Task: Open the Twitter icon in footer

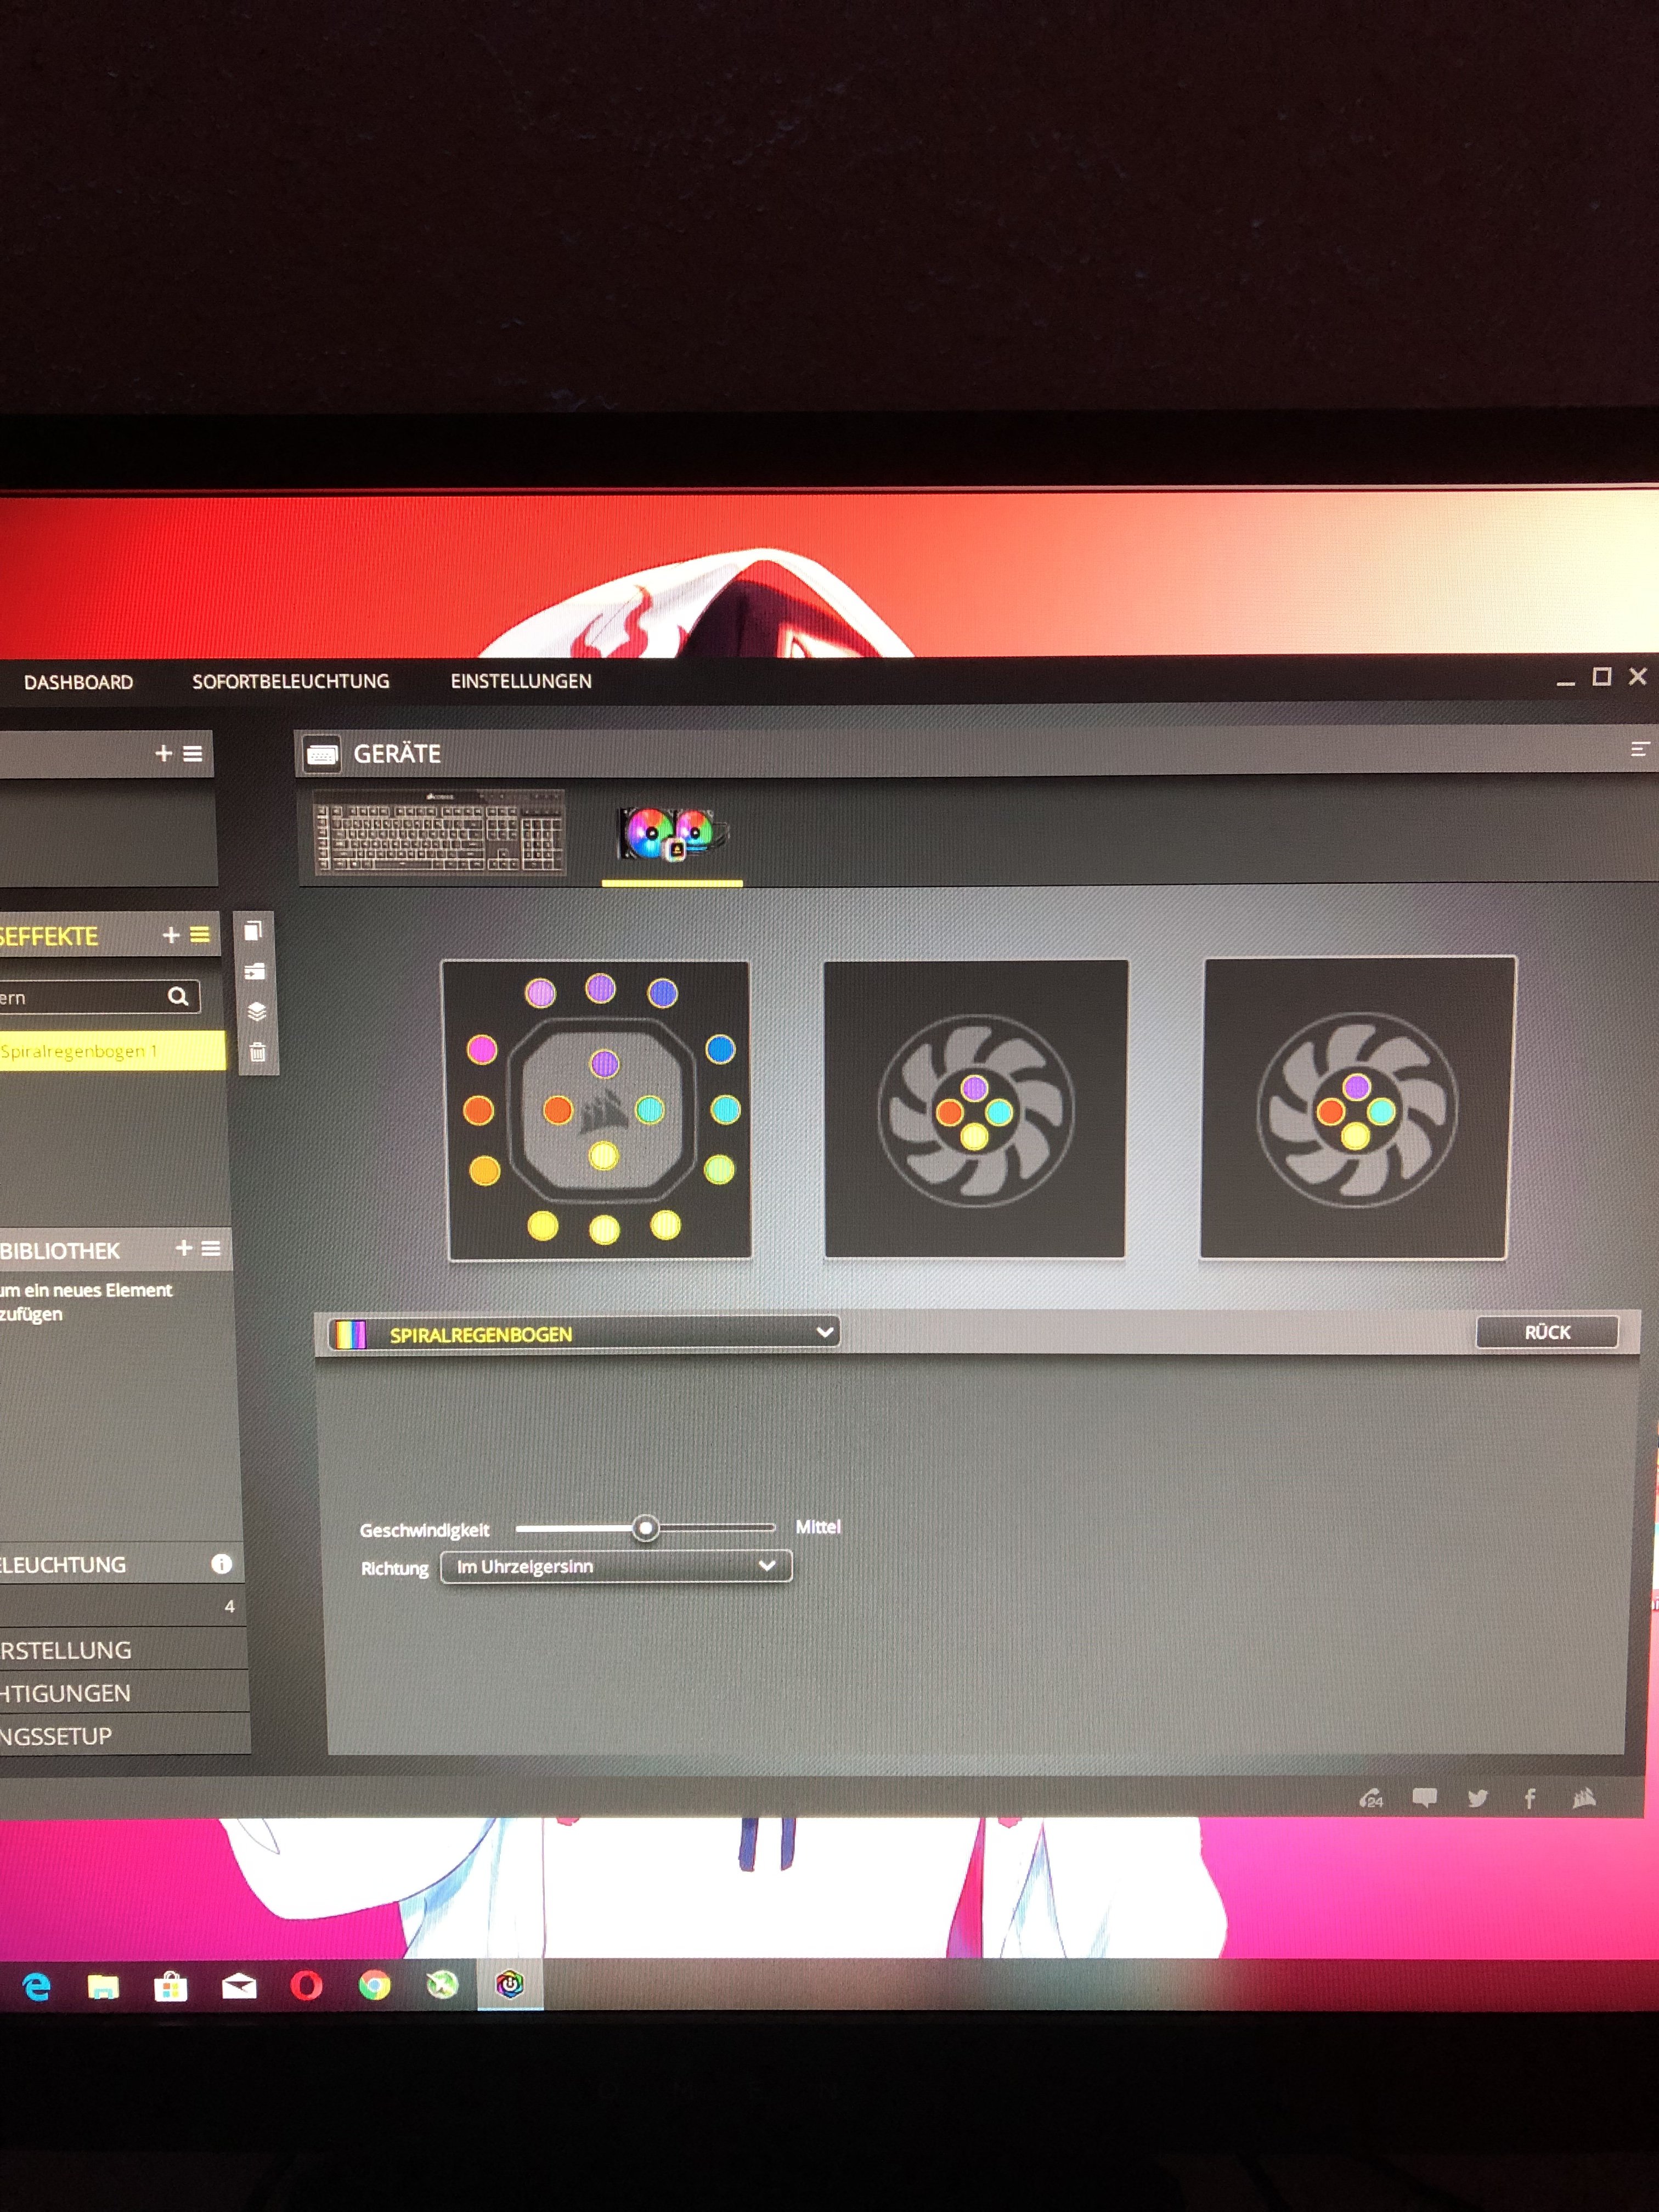Action: pyautogui.click(x=1477, y=1799)
